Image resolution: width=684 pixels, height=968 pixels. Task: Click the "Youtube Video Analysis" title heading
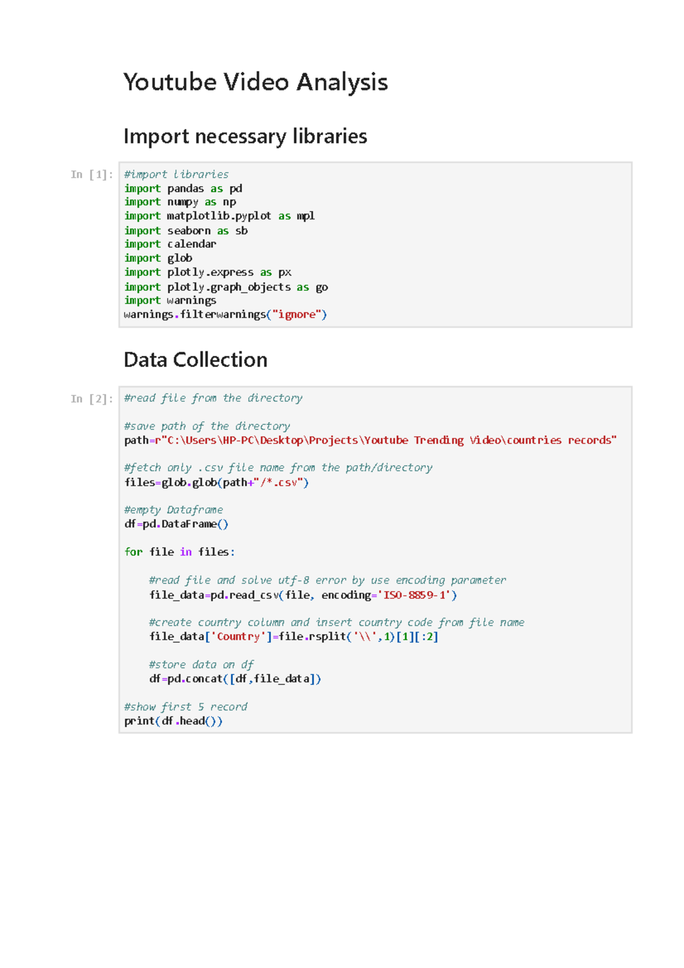pyautogui.click(x=255, y=83)
